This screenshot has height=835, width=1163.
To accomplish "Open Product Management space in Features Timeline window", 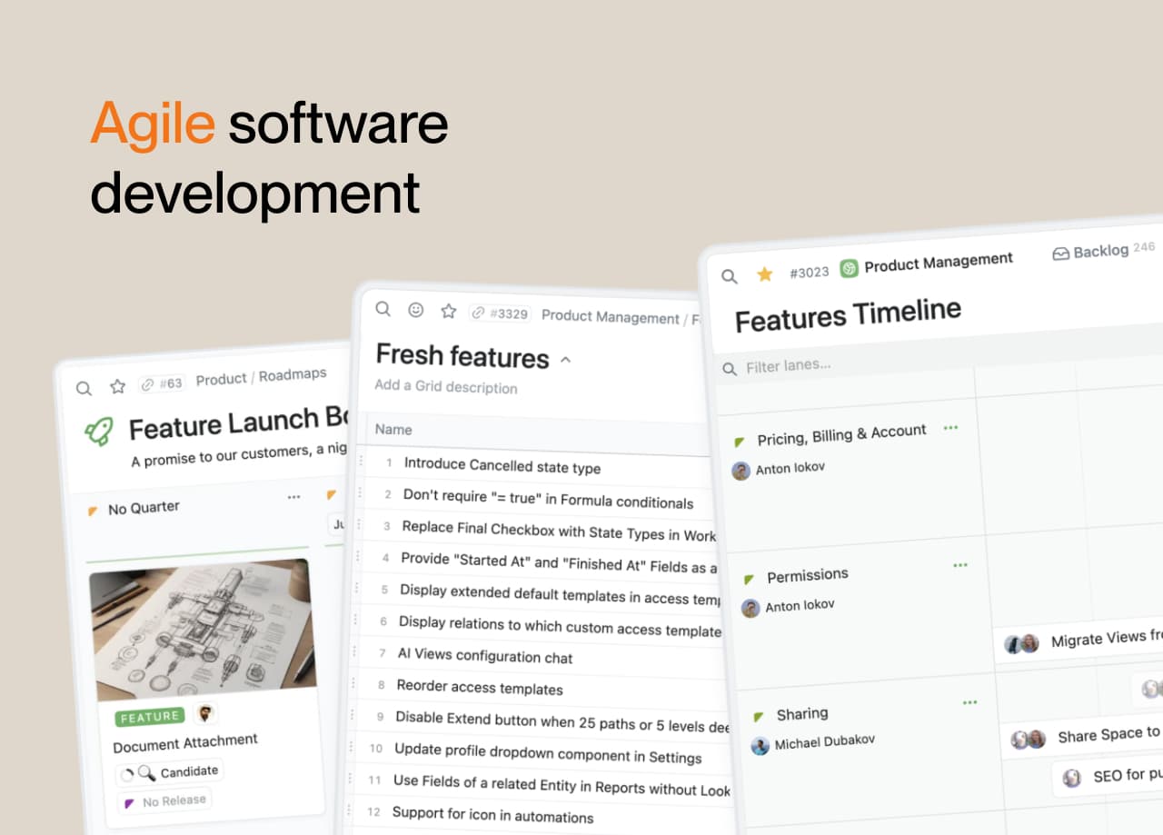I will tap(927, 263).
